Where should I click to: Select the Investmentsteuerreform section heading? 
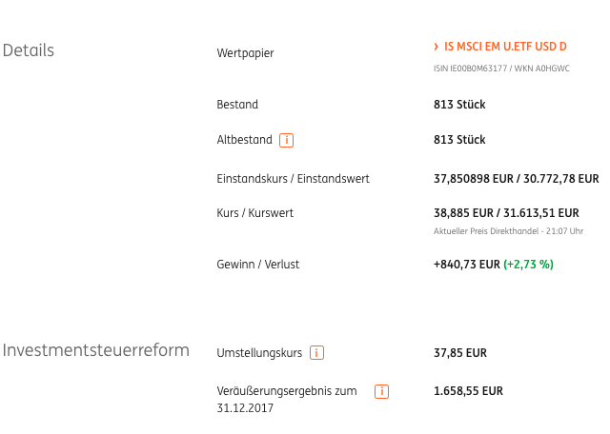[95, 350]
